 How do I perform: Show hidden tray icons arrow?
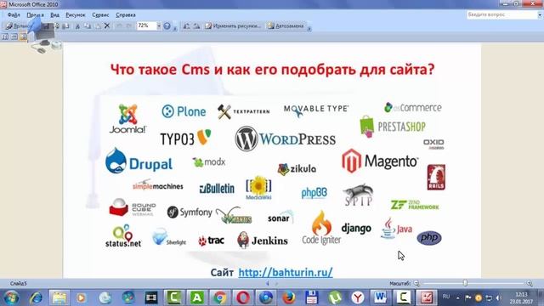(458, 297)
